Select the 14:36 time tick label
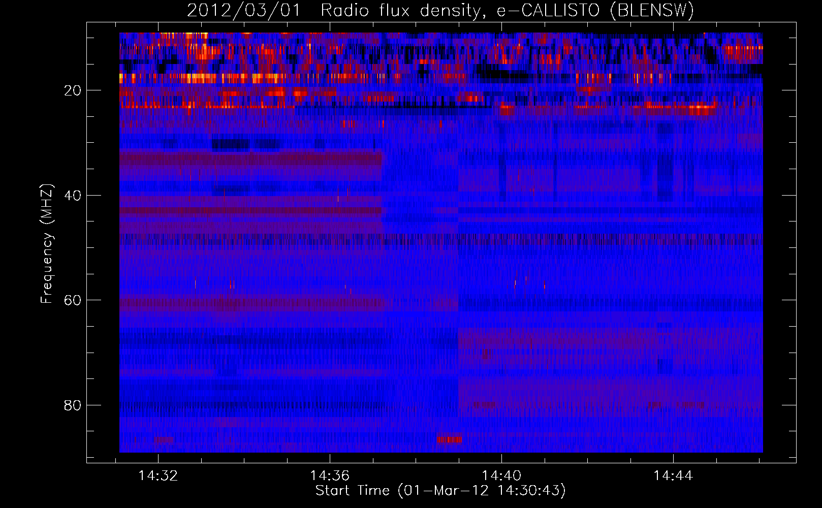The height and width of the screenshot is (508, 822). [x=330, y=476]
